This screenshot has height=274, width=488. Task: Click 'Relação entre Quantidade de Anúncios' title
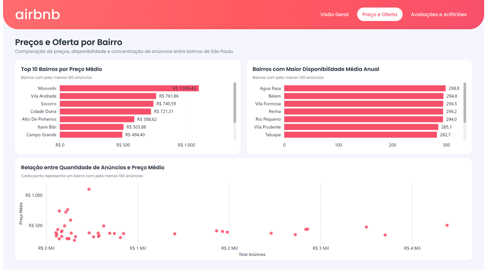tap(93, 167)
